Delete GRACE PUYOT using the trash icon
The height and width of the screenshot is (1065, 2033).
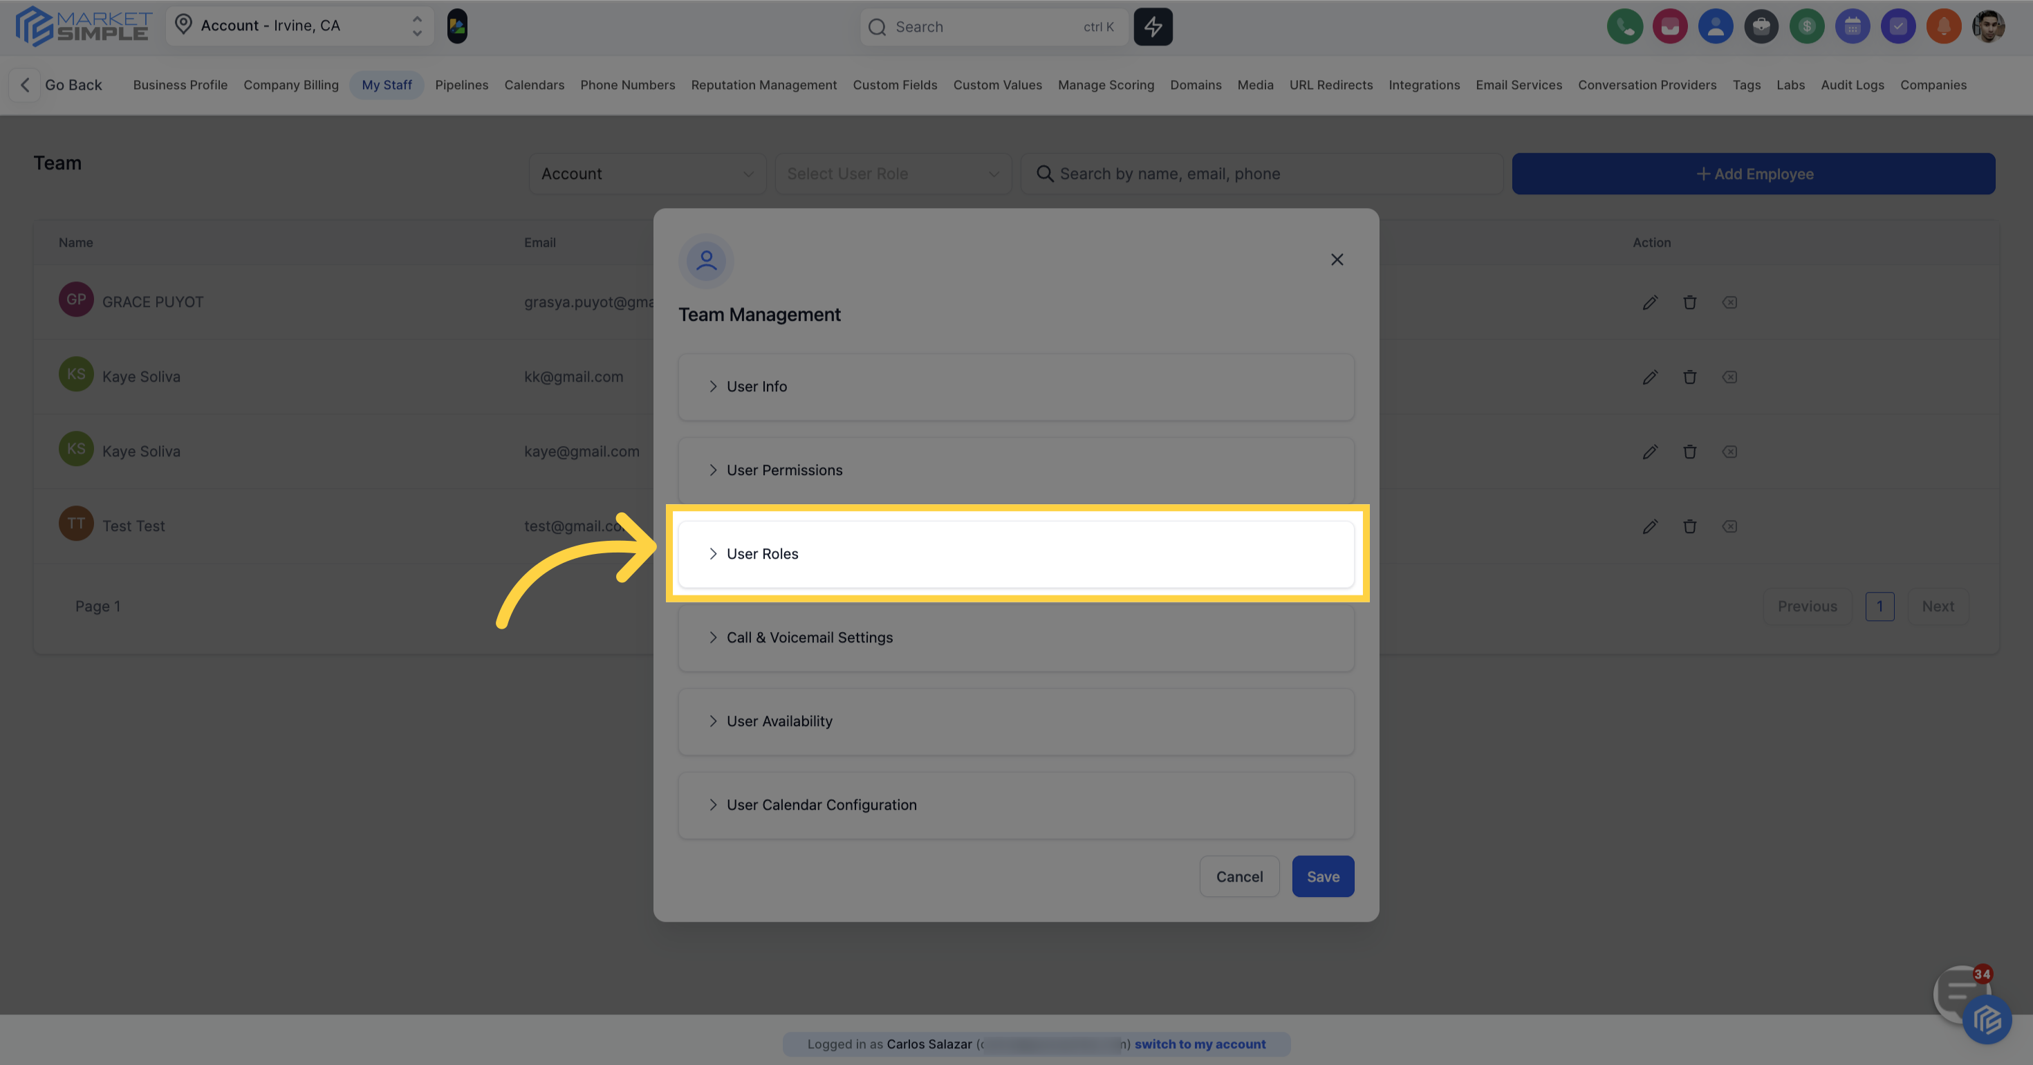pos(1691,302)
